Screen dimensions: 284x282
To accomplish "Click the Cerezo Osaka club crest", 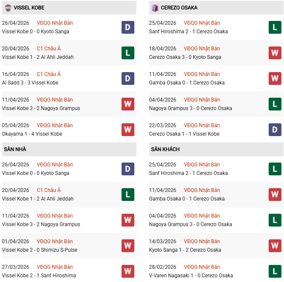I will click(x=156, y=8).
